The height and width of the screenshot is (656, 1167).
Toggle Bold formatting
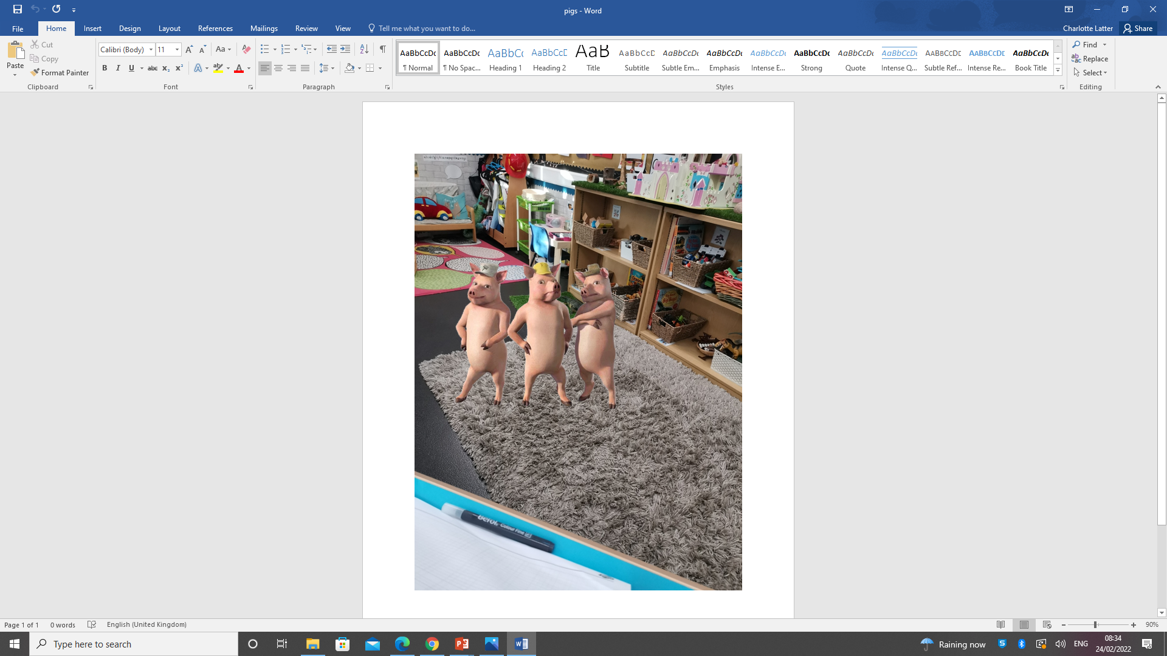tap(105, 68)
